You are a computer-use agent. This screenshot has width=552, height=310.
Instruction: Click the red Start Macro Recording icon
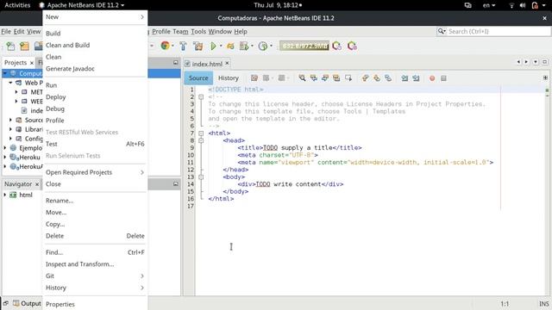[432, 78]
